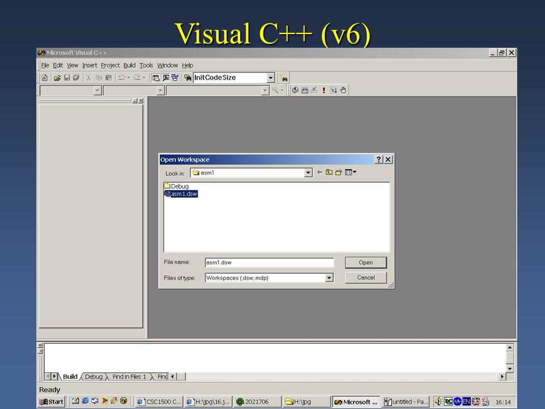Open the File menu
The image size is (545, 409).
coord(45,65)
